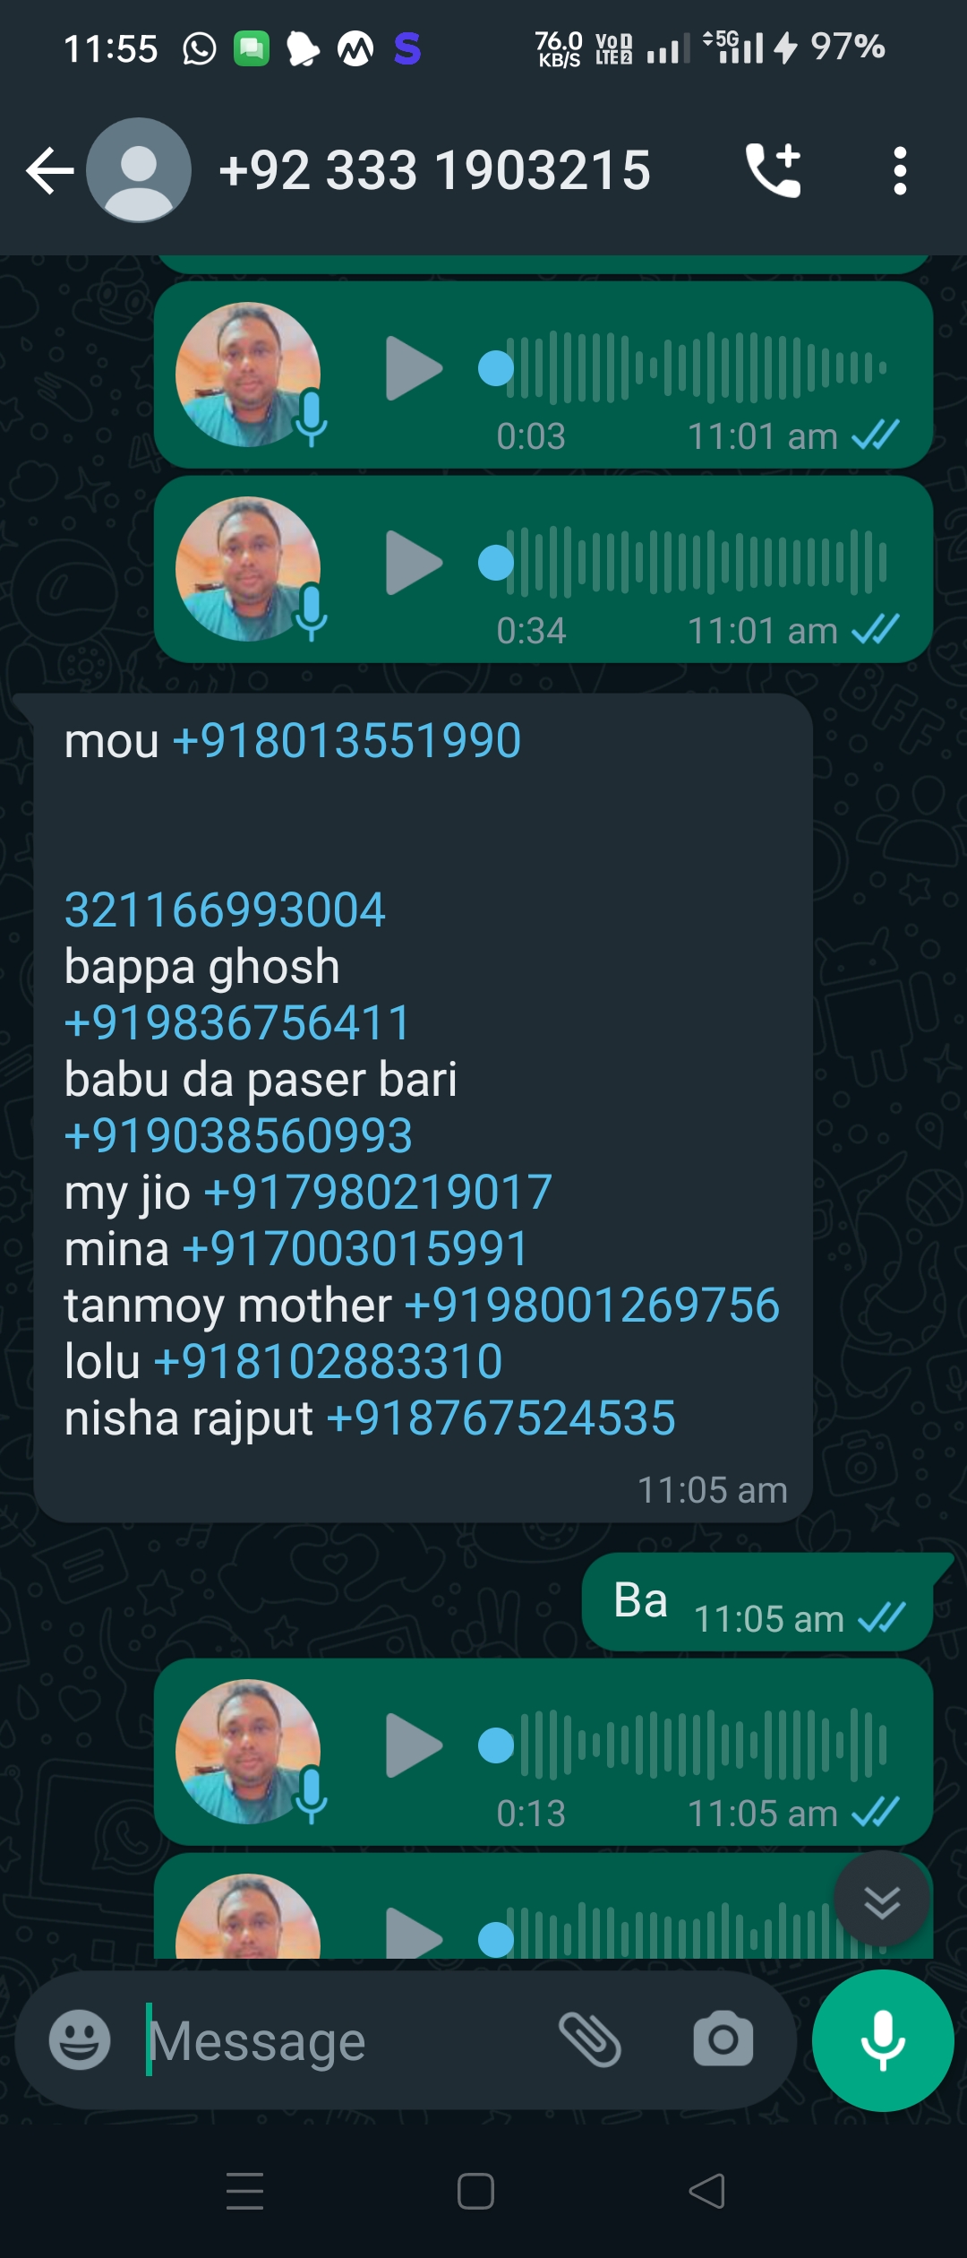The image size is (967, 2258).
Task: Seek the 0:34 voice message slider dot
Action: (496, 563)
